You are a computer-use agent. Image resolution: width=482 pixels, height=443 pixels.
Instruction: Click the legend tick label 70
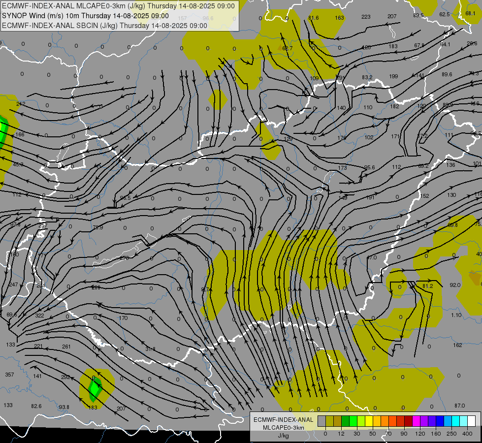(x=388, y=434)
